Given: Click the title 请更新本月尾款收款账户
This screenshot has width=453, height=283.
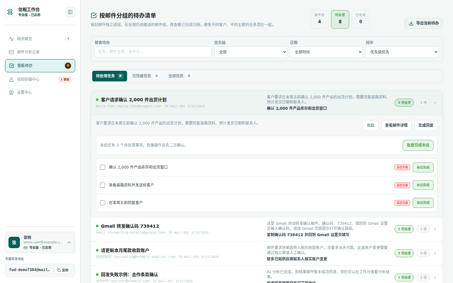Looking at the screenshot, I should (x=125, y=251).
